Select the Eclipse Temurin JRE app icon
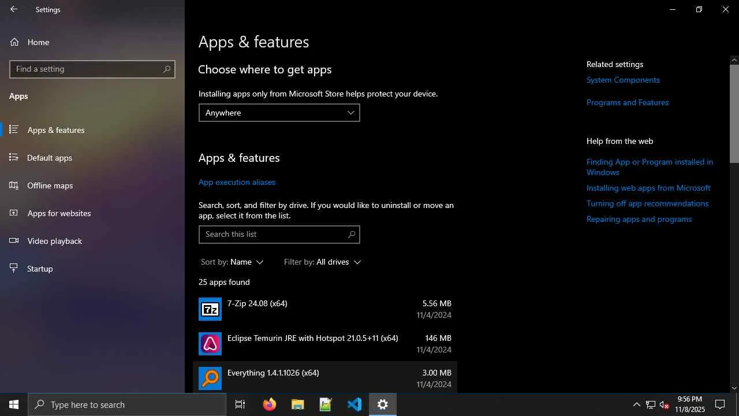Screen dimensions: 739x416 [x=210, y=344]
